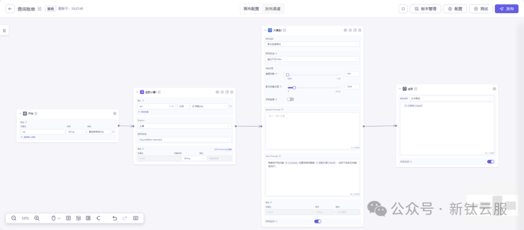Click 测试 test button

point(480,9)
